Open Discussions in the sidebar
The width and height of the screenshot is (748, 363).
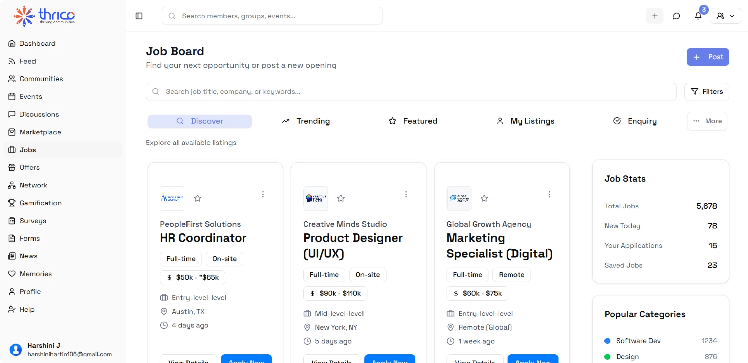coord(63,114)
